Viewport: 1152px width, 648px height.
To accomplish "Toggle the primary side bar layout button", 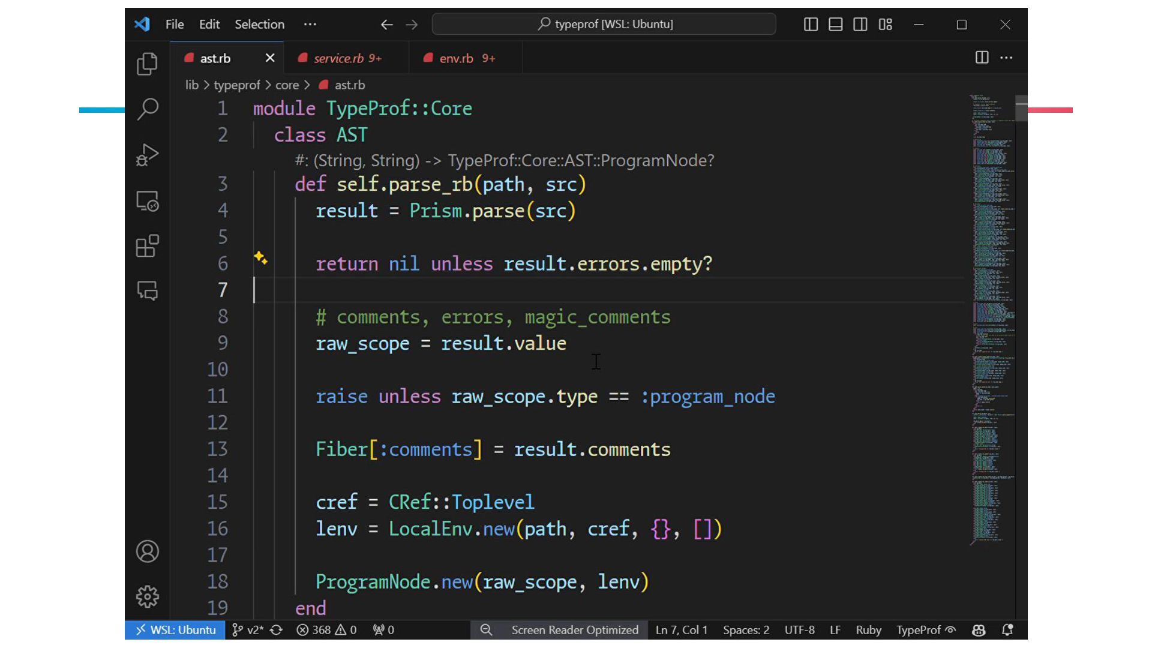I will [811, 25].
